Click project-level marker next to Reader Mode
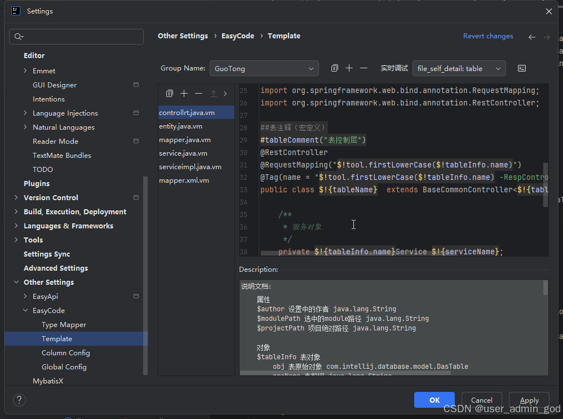The image size is (563, 419). 136,141
